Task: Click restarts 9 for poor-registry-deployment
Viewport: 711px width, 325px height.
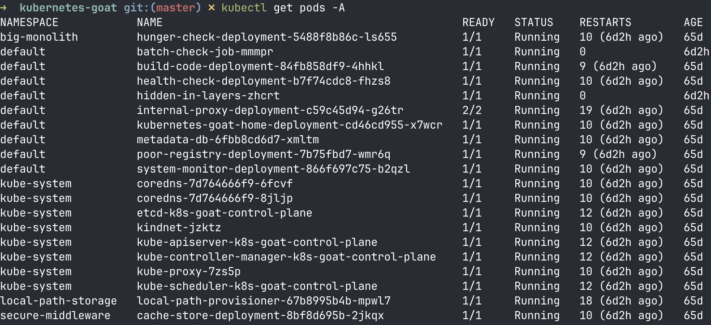Action: coord(583,154)
